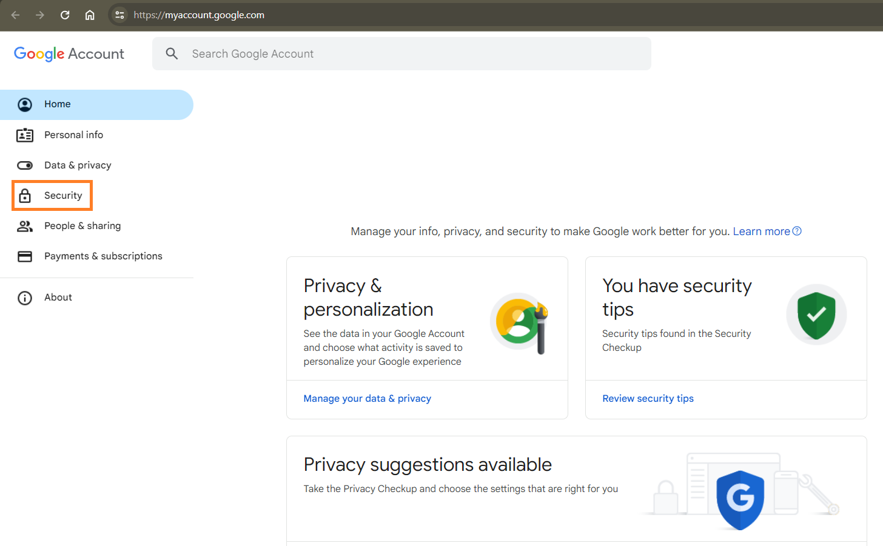Click the browser forward arrow
This screenshot has width=883, height=546.
tap(40, 15)
